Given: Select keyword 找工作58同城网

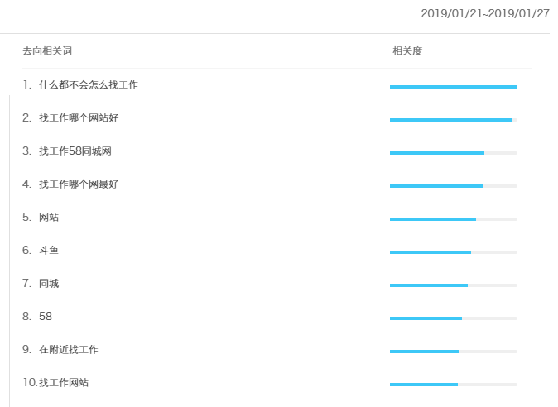Looking at the screenshot, I should 75,151.
